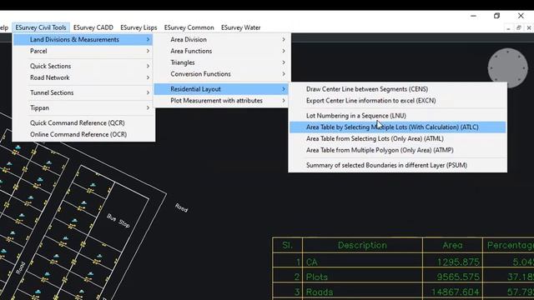Run Area Table from Selecting Lots (ATML)

[x=397, y=139]
